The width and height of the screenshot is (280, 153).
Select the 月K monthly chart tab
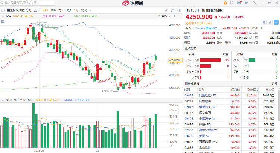tap(61, 10)
